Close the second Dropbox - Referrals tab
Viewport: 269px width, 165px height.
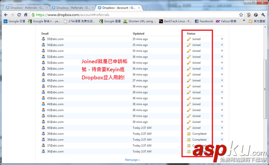point(93,8)
